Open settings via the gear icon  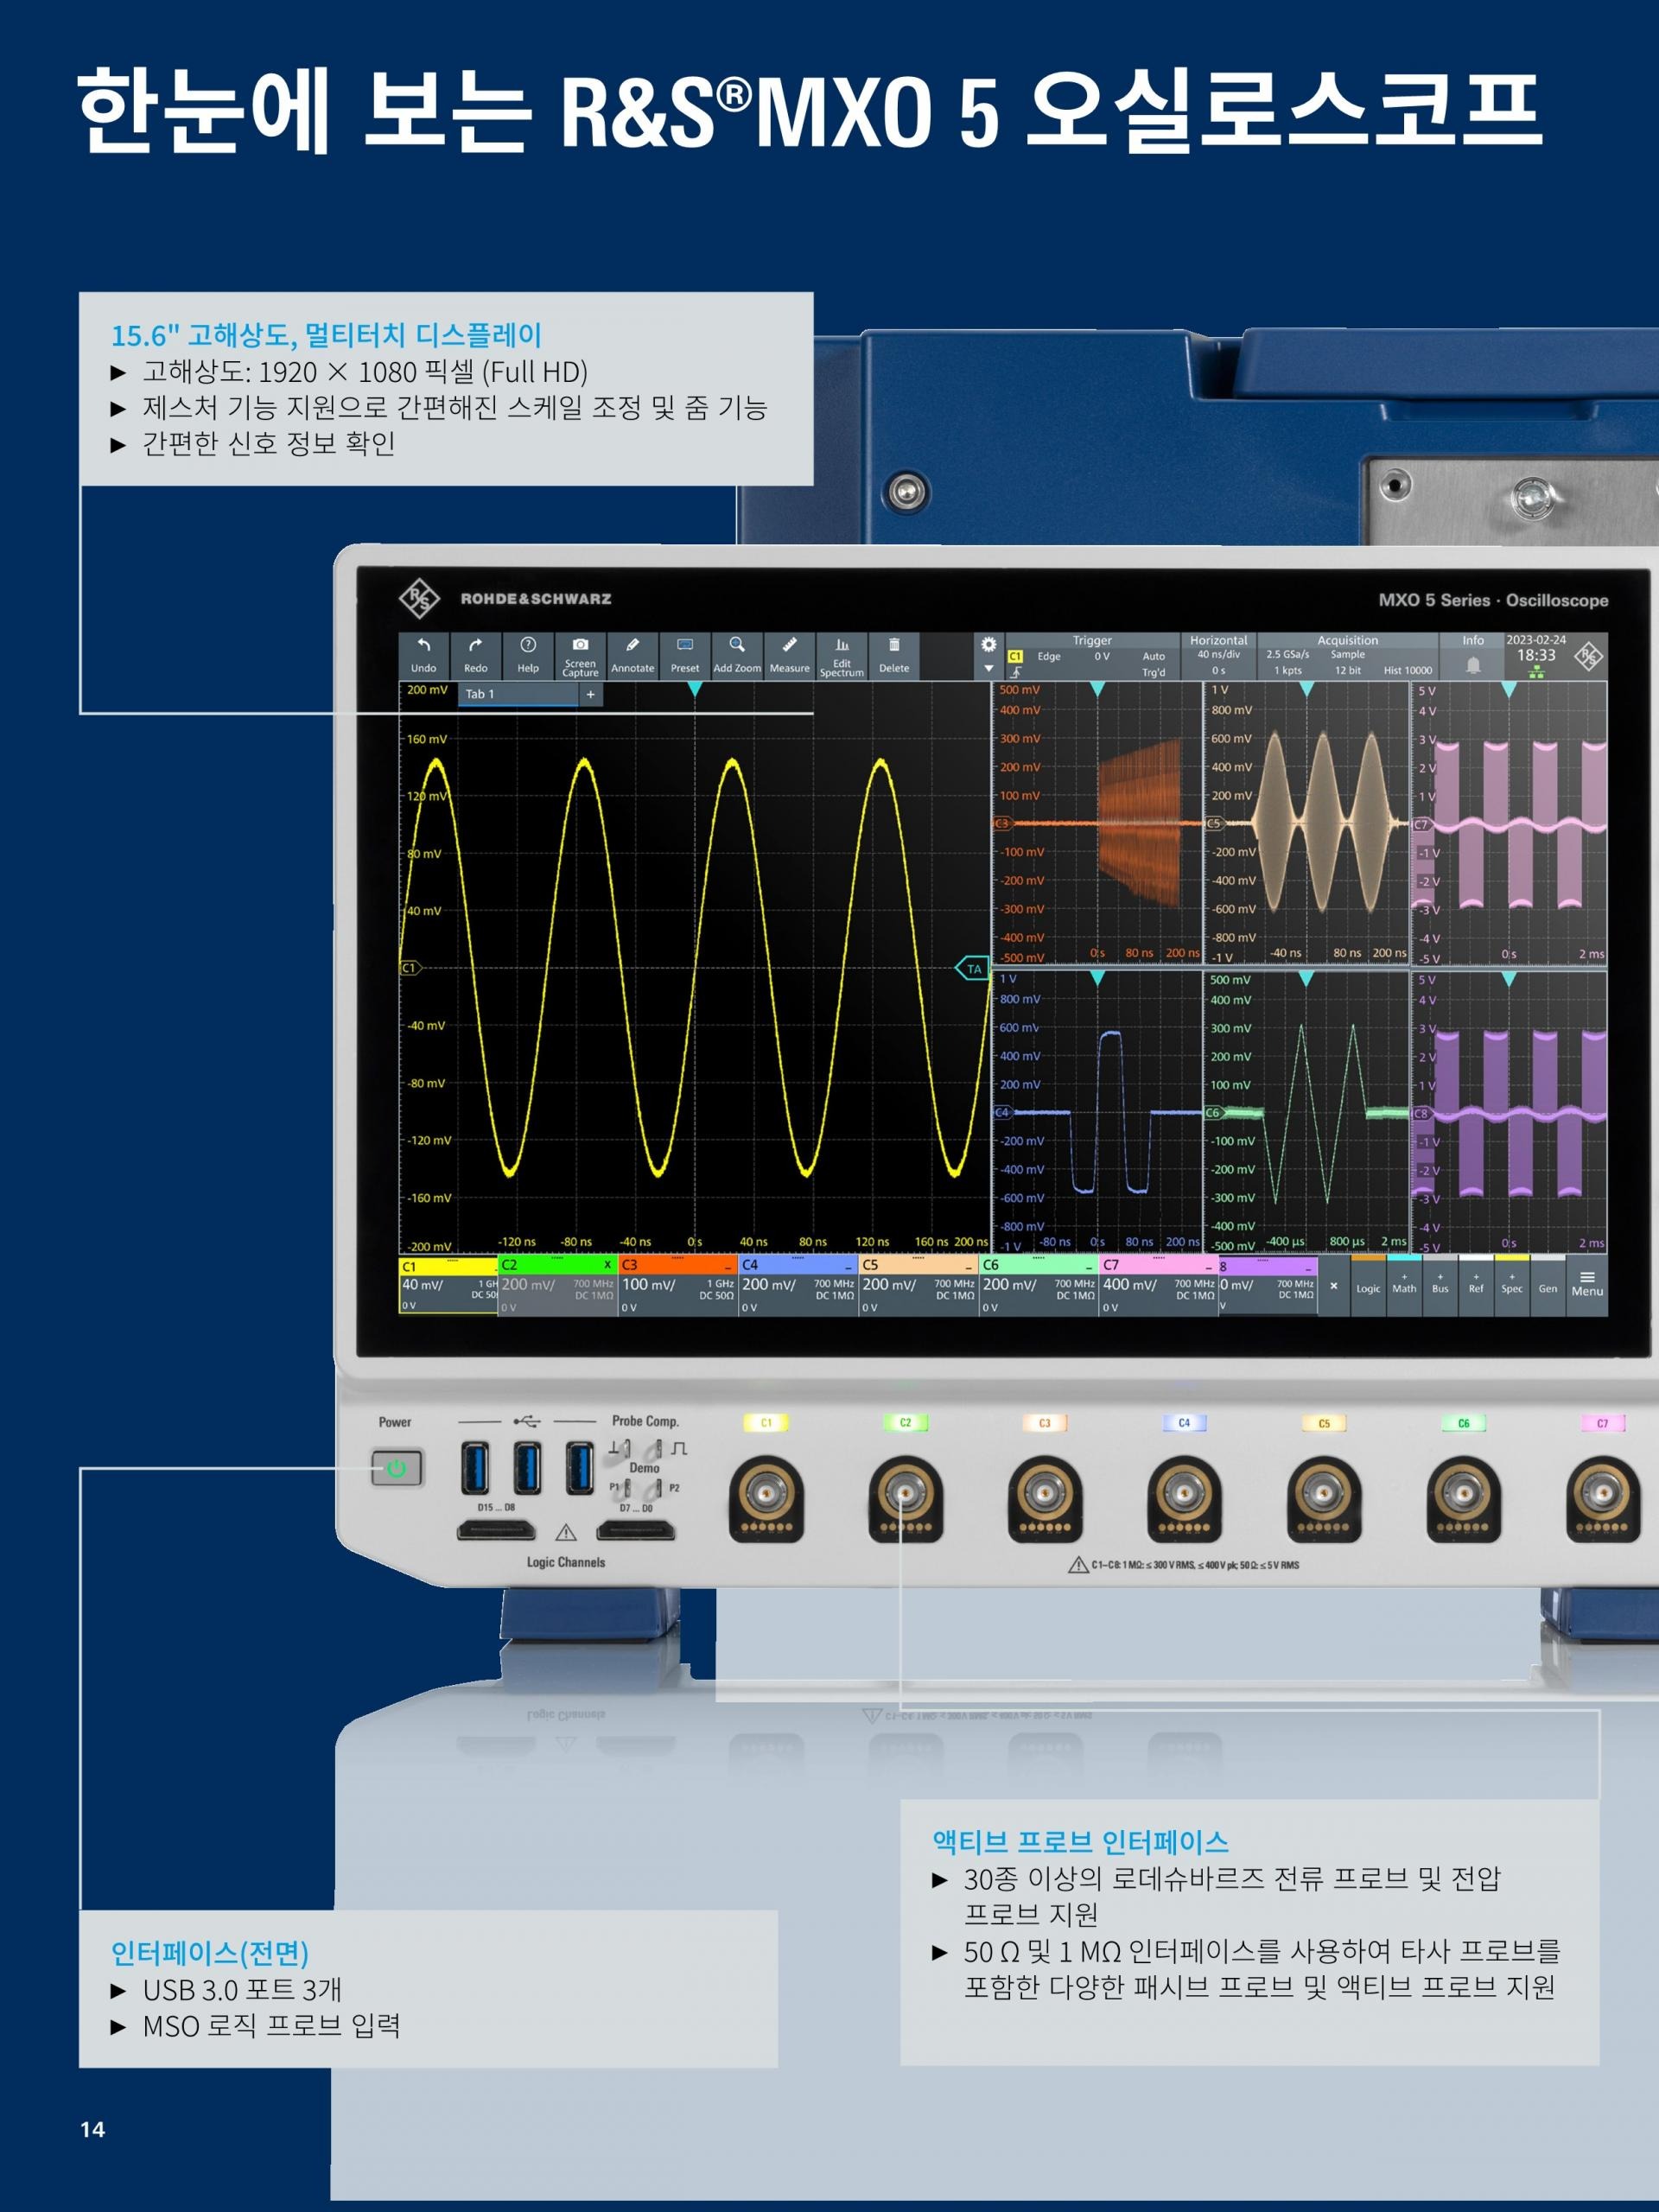pyautogui.click(x=988, y=645)
